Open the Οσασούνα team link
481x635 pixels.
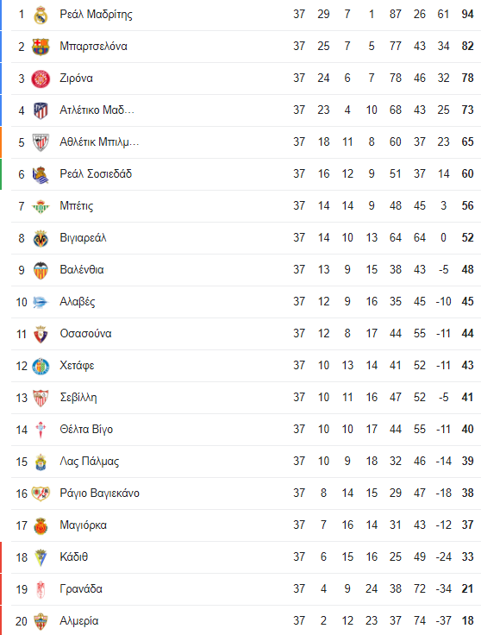[x=85, y=334]
